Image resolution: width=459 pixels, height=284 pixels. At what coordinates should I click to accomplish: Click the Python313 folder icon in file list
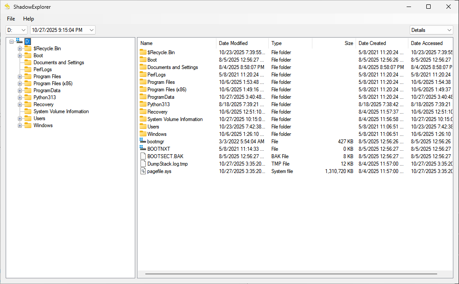tap(143, 104)
